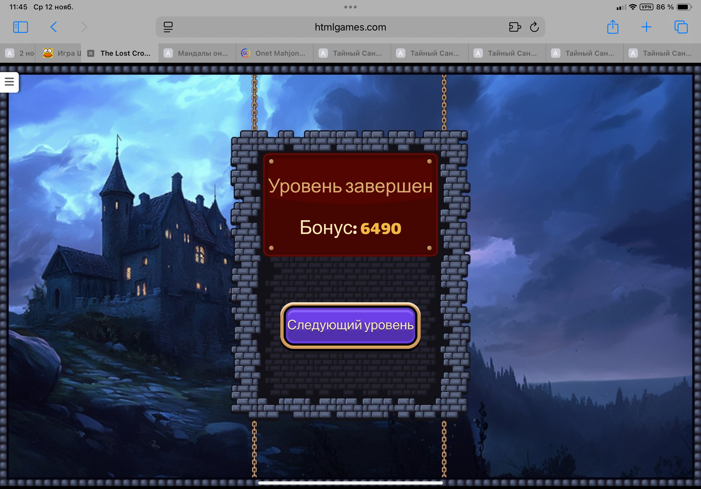Open the Safari sidebar panel

point(21,27)
